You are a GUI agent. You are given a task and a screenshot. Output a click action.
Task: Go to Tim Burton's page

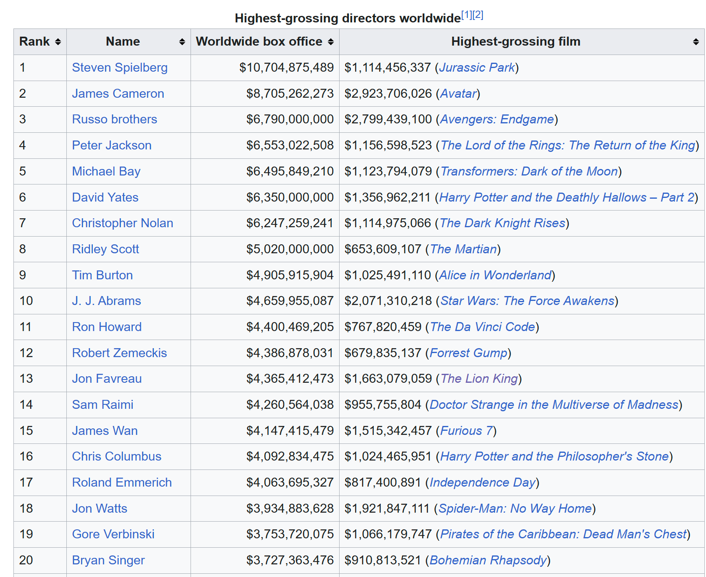click(102, 275)
